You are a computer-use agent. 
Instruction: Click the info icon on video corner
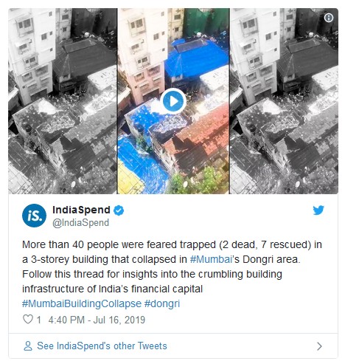pos(329,18)
